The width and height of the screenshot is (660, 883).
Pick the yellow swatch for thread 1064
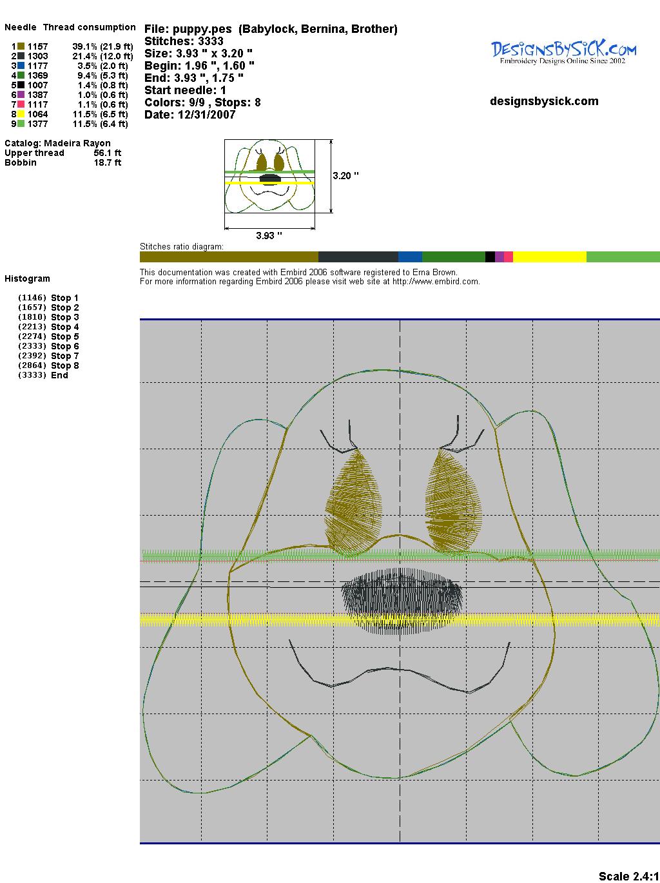(21, 114)
